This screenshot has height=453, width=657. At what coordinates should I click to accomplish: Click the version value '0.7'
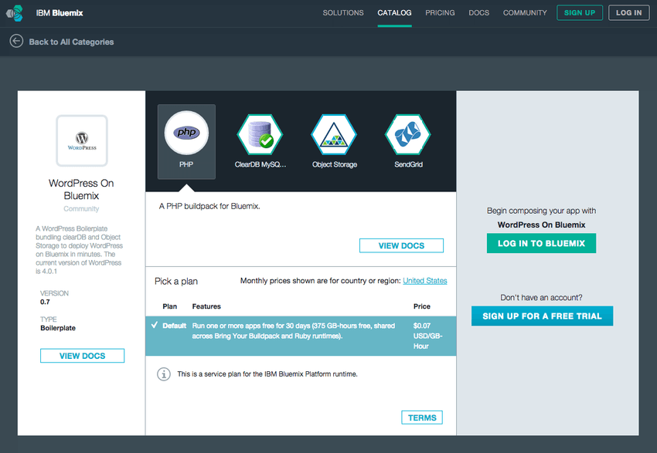pos(45,302)
